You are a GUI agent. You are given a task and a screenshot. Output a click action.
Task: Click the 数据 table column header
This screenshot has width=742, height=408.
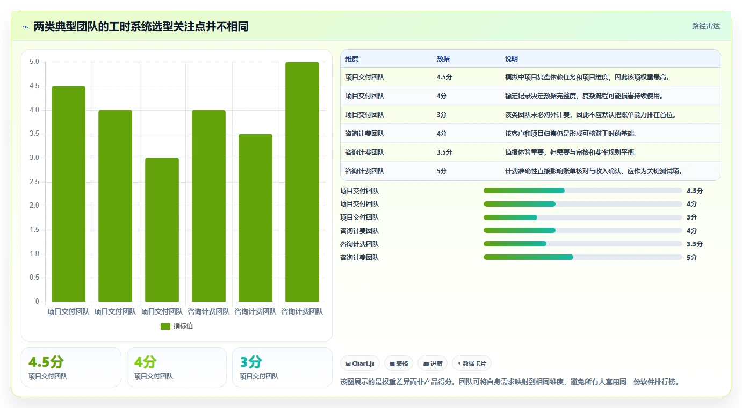[443, 59]
